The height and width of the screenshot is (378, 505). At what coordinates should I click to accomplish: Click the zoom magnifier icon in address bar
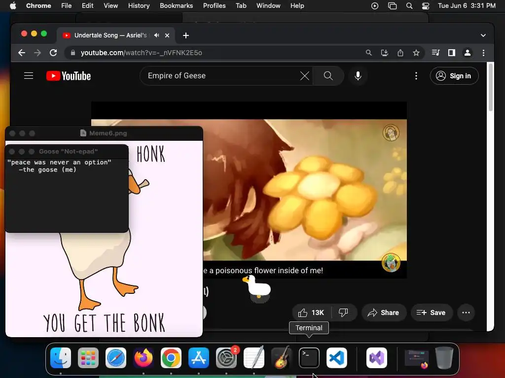369,53
